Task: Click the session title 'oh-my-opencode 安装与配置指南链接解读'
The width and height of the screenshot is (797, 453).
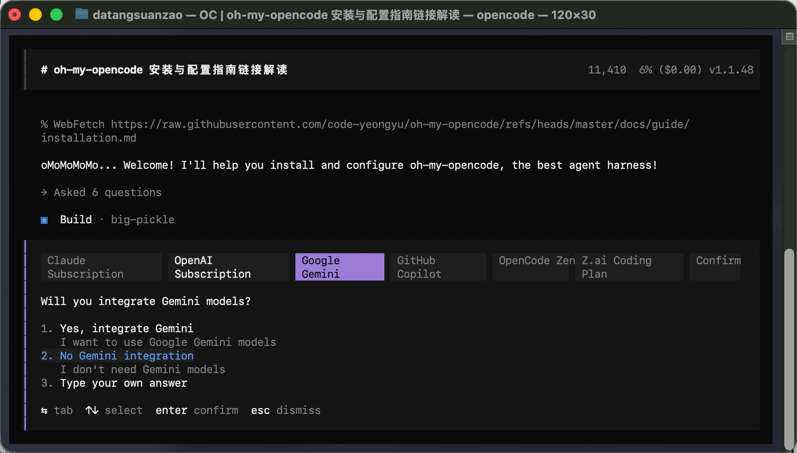Action: pyautogui.click(x=170, y=70)
